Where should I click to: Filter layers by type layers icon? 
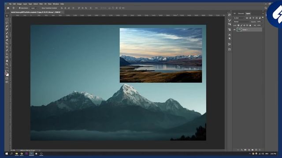(x=253, y=18)
